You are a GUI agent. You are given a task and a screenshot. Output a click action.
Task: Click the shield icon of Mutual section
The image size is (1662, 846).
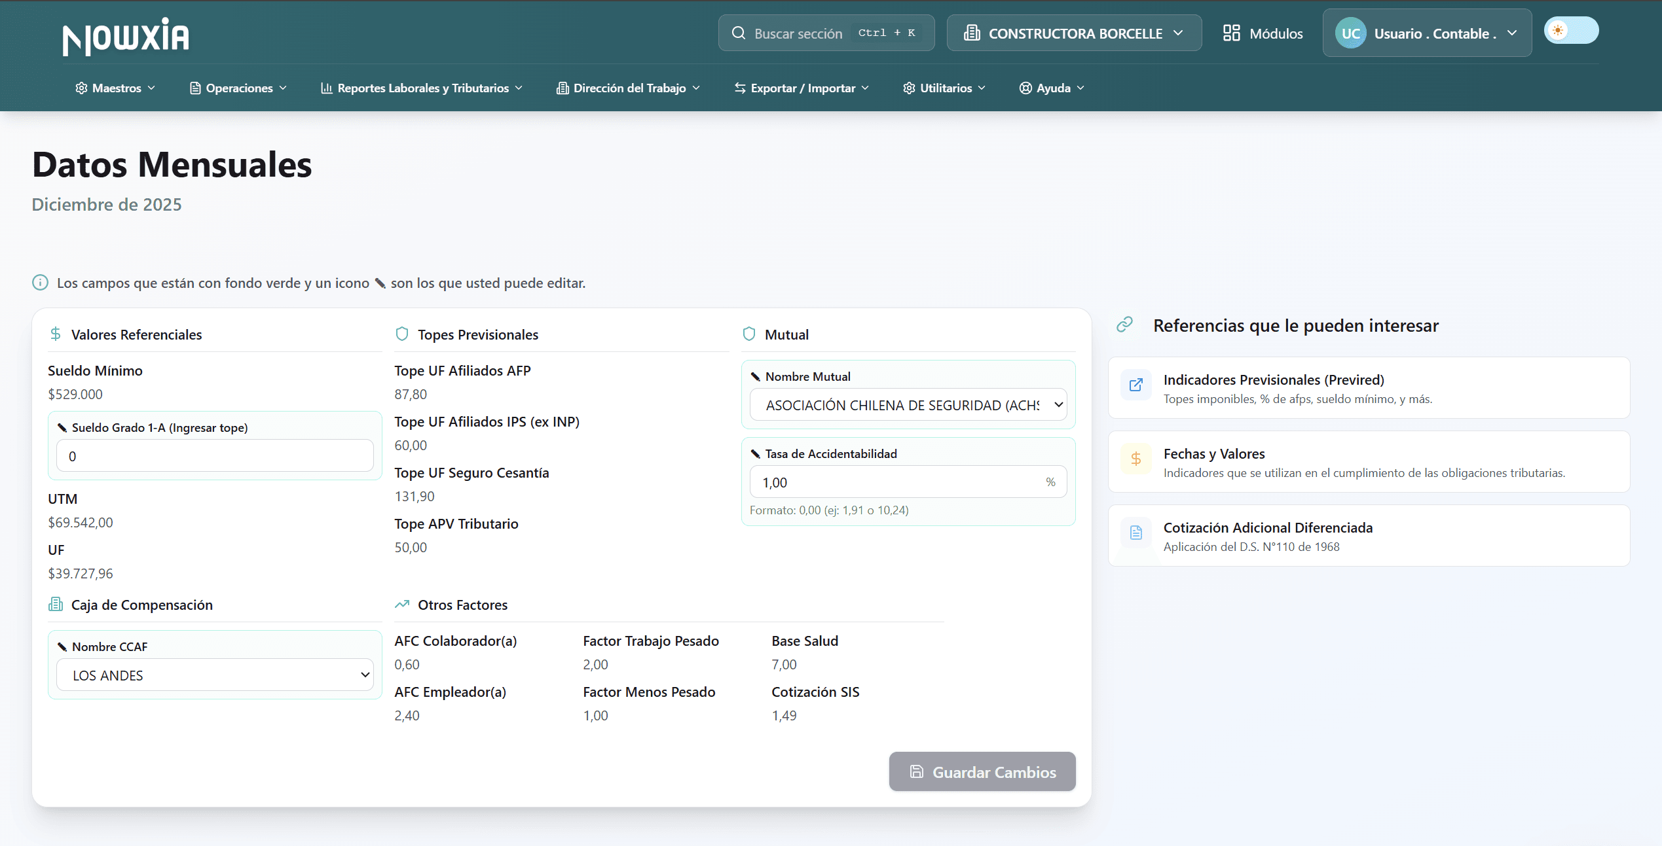(x=749, y=334)
